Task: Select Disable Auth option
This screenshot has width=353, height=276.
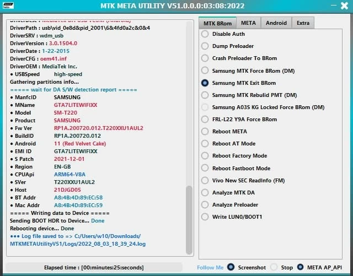Action: 205,34
